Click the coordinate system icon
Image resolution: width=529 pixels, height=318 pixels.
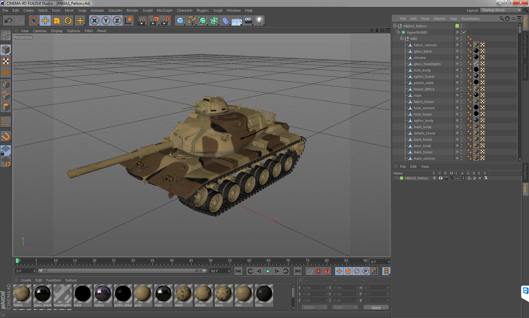(x=128, y=21)
